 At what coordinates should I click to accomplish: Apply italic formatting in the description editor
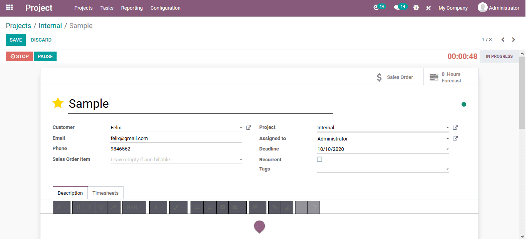click(89, 207)
